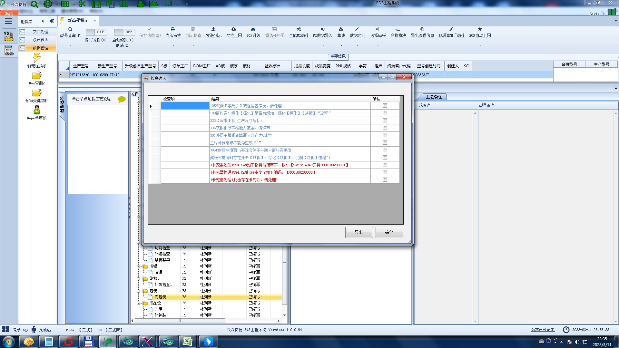Click the YX factory icon in sidebar
Image resolution: width=619 pixels, height=348 pixels.
[x=9, y=36]
